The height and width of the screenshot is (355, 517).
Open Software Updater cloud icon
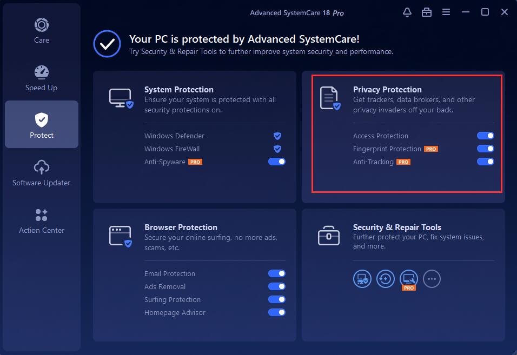42,168
